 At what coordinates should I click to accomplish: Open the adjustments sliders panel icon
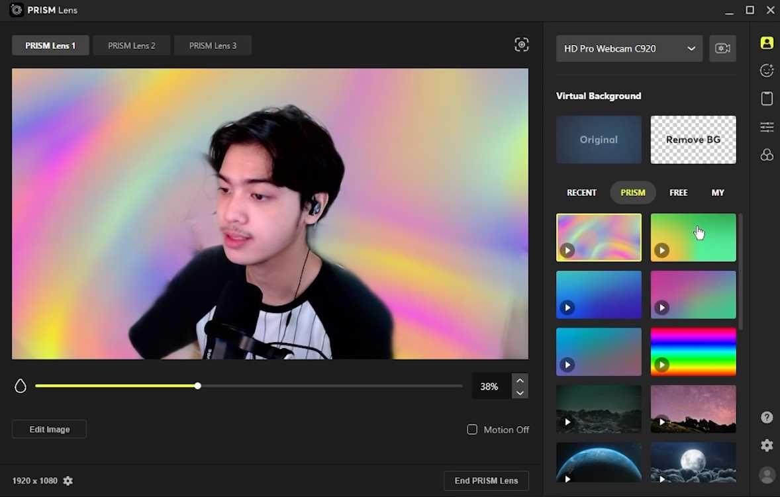[766, 127]
